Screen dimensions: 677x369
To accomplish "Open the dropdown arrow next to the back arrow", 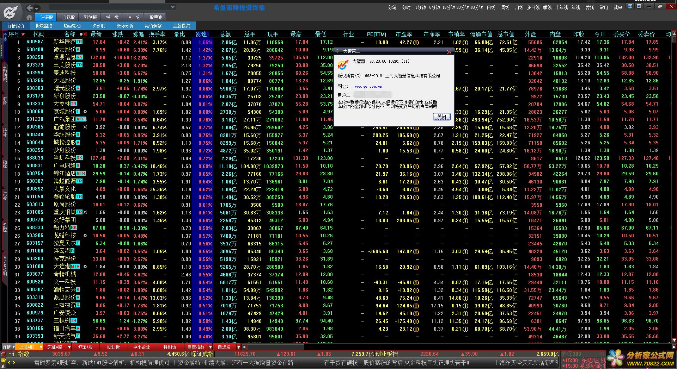I will click(37, 8).
